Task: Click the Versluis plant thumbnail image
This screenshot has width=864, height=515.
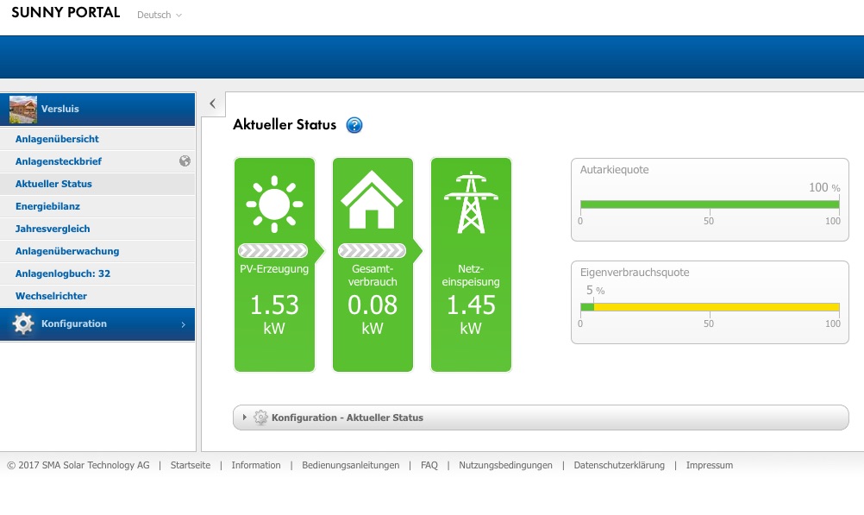Action: click(x=23, y=110)
